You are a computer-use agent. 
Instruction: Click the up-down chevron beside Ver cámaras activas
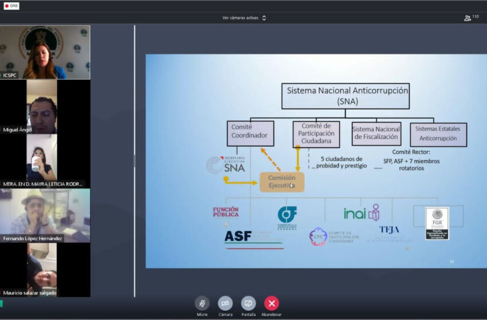coord(264,18)
